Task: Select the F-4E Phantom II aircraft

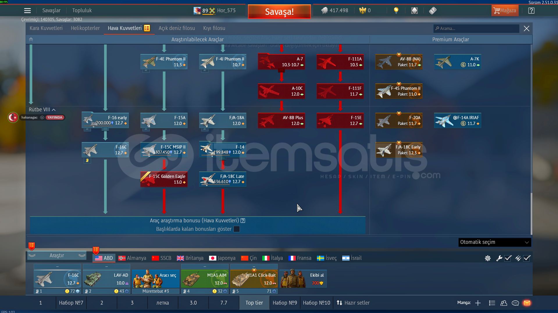Action: (x=164, y=62)
